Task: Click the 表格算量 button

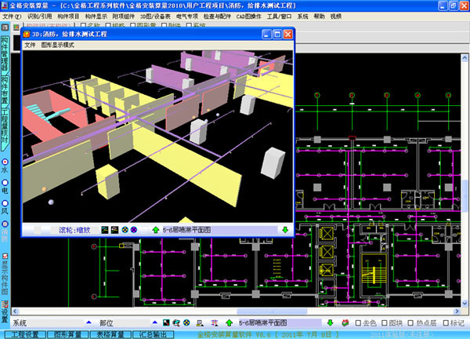Action: pyautogui.click(x=111, y=334)
